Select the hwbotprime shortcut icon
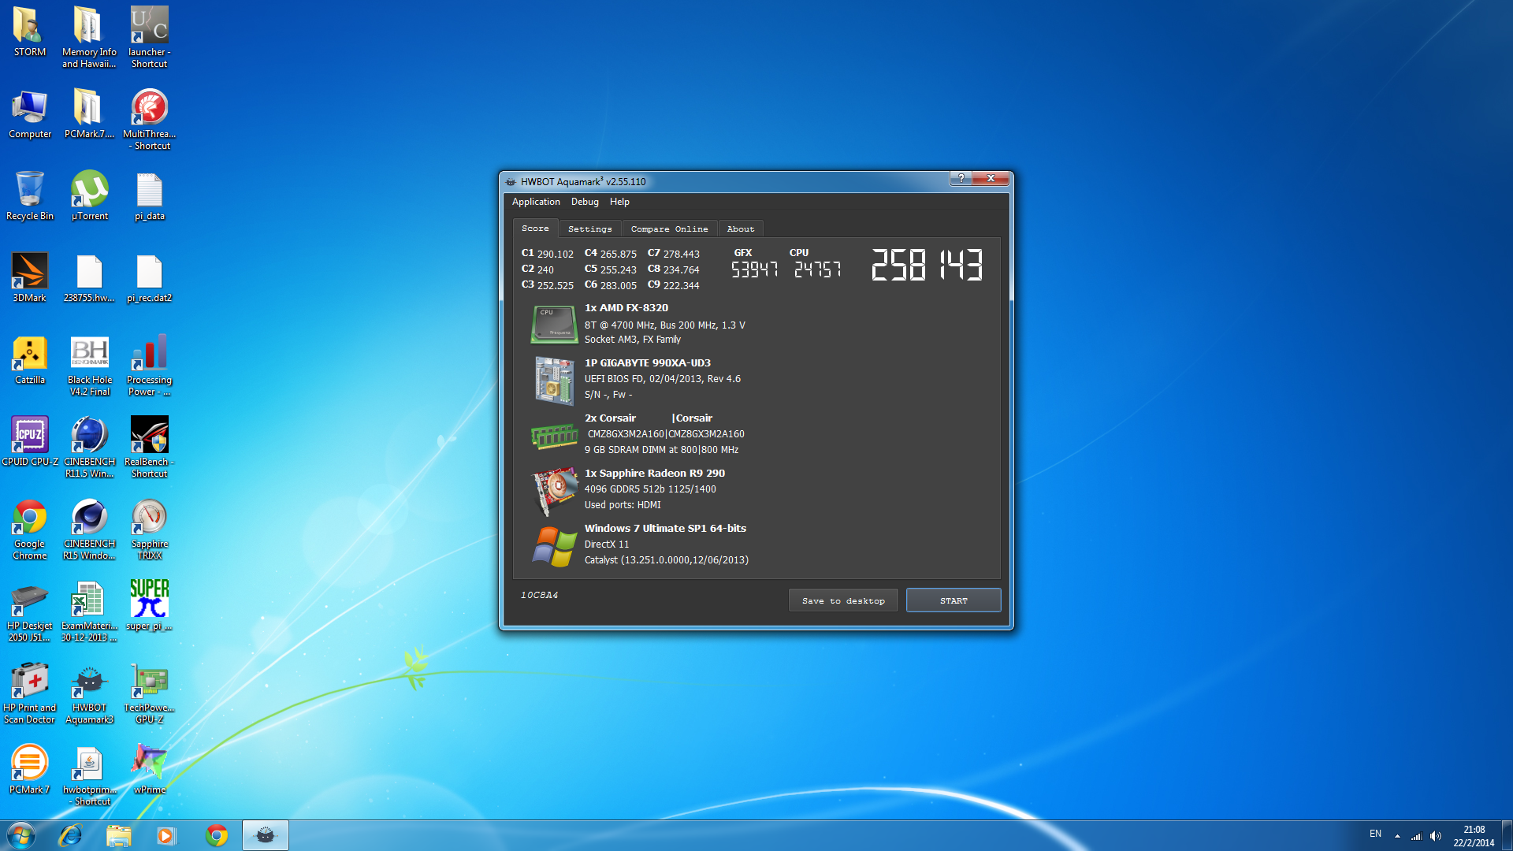Image resolution: width=1513 pixels, height=851 pixels. 89,775
